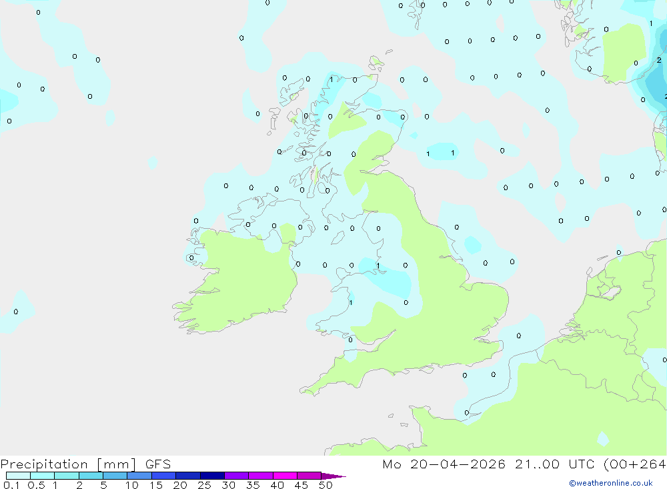This screenshot has height=489, width=667.
Task: Click the '50' legend scale label
Action: 326,485
